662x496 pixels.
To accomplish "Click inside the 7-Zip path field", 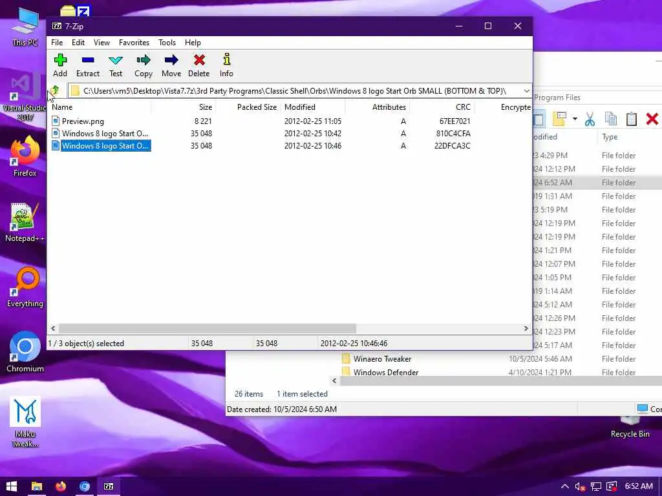I will coord(295,90).
